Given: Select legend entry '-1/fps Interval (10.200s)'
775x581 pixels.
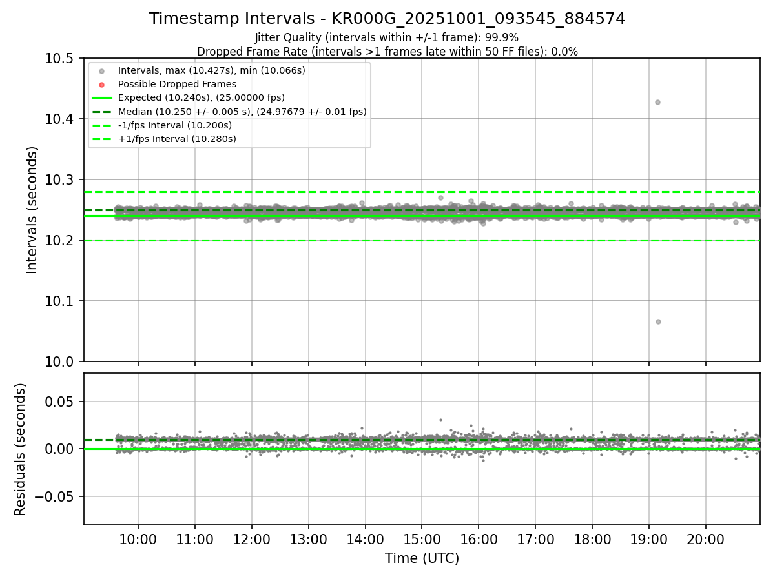Looking at the screenshot, I should click(x=175, y=125).
